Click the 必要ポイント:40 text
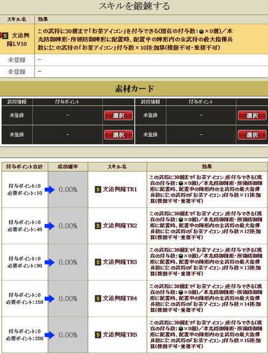Image resolution: width=268 pixels, height=354 pixels. [25, 229]
